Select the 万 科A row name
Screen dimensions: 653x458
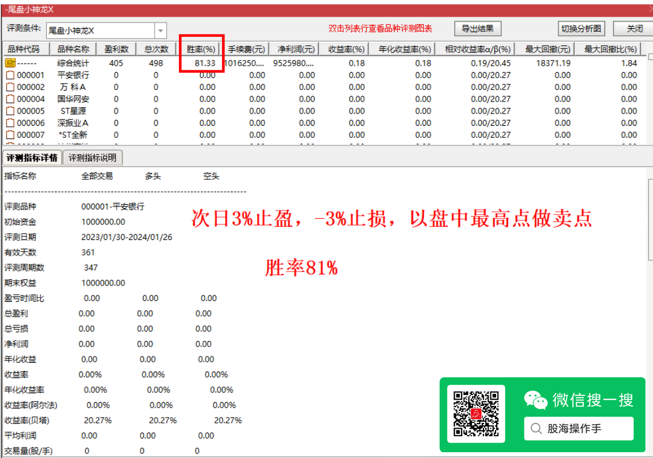(x=73, y=87)
